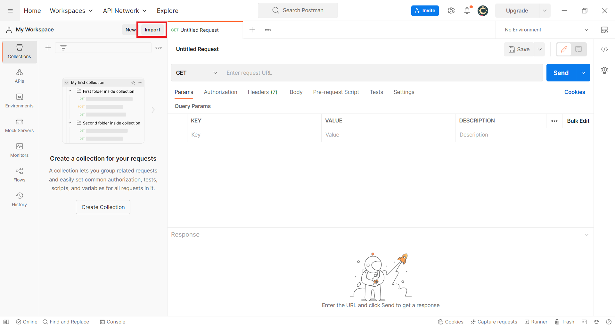Click the Enter request URL field

click(382, 73)
